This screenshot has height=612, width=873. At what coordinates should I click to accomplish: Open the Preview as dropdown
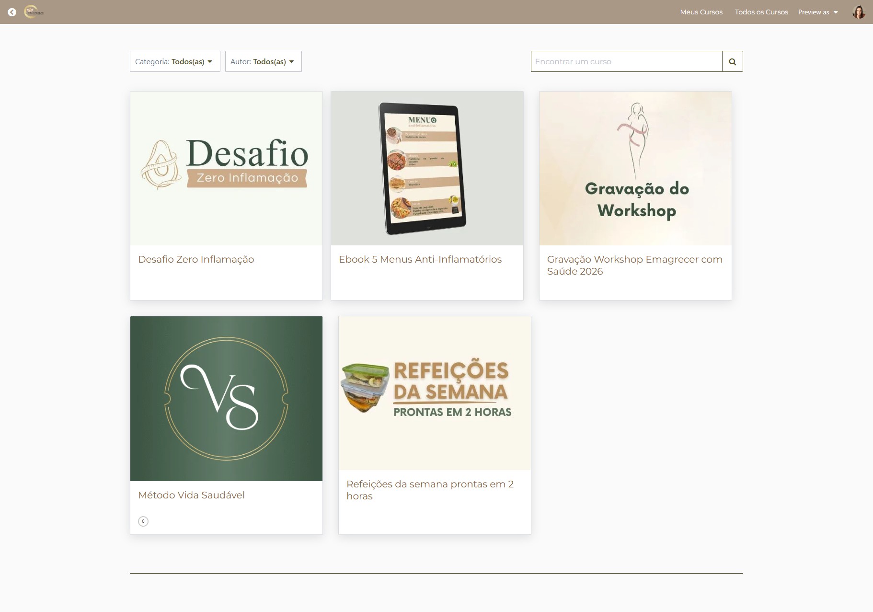(817, 12)
